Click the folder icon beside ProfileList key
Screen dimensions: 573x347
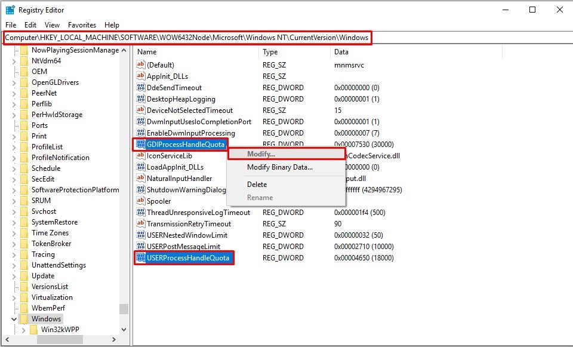click(x=24, y=147)
